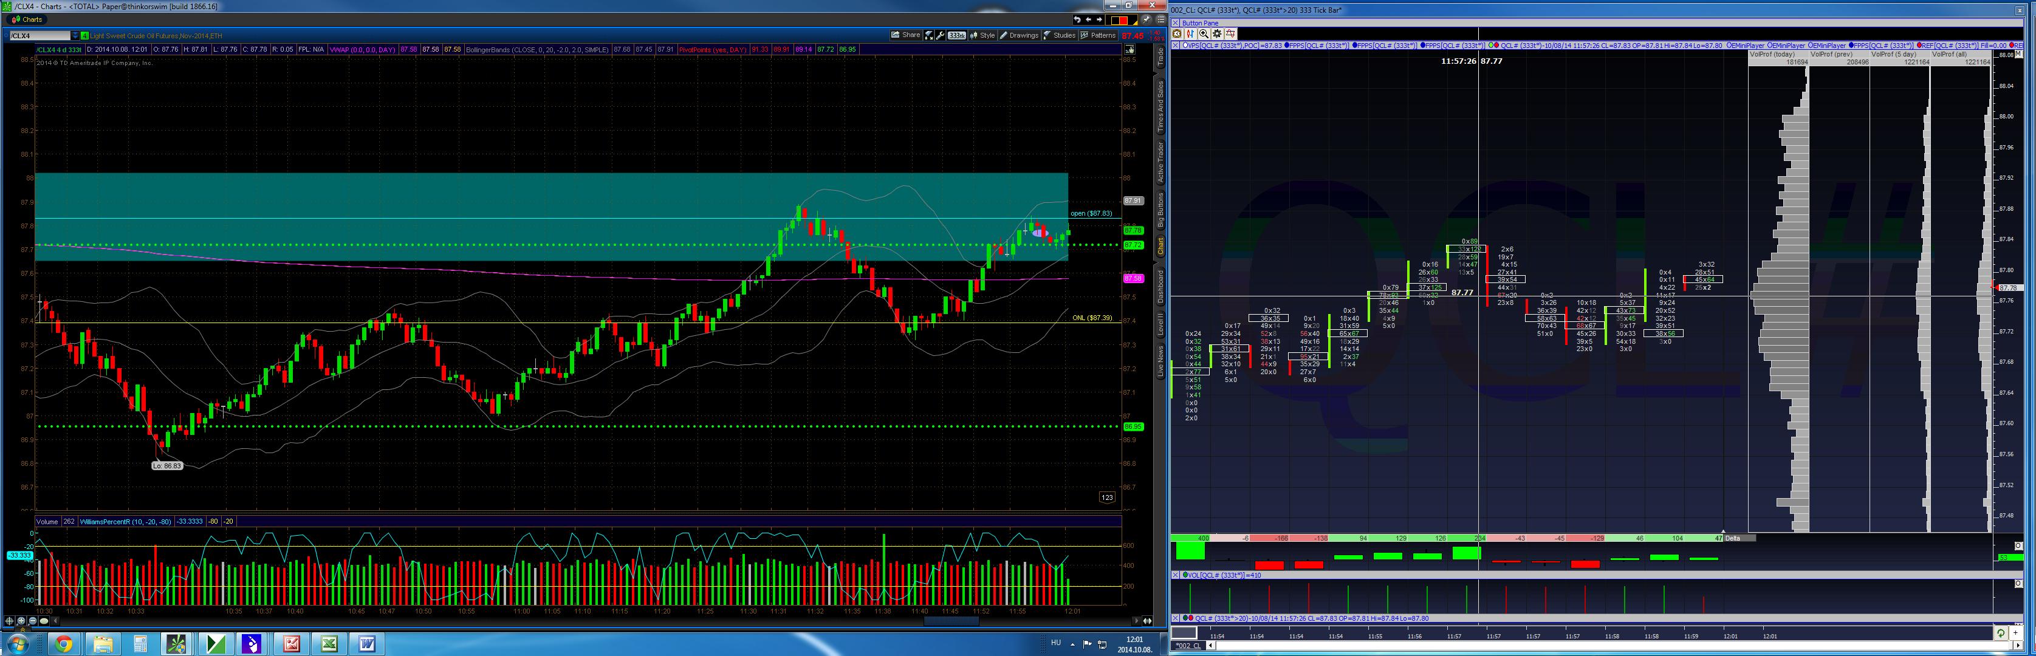This screenshot has width=2036, height=656.
Task: Open the Studies menu
Action: click(x=1060, y=36)
